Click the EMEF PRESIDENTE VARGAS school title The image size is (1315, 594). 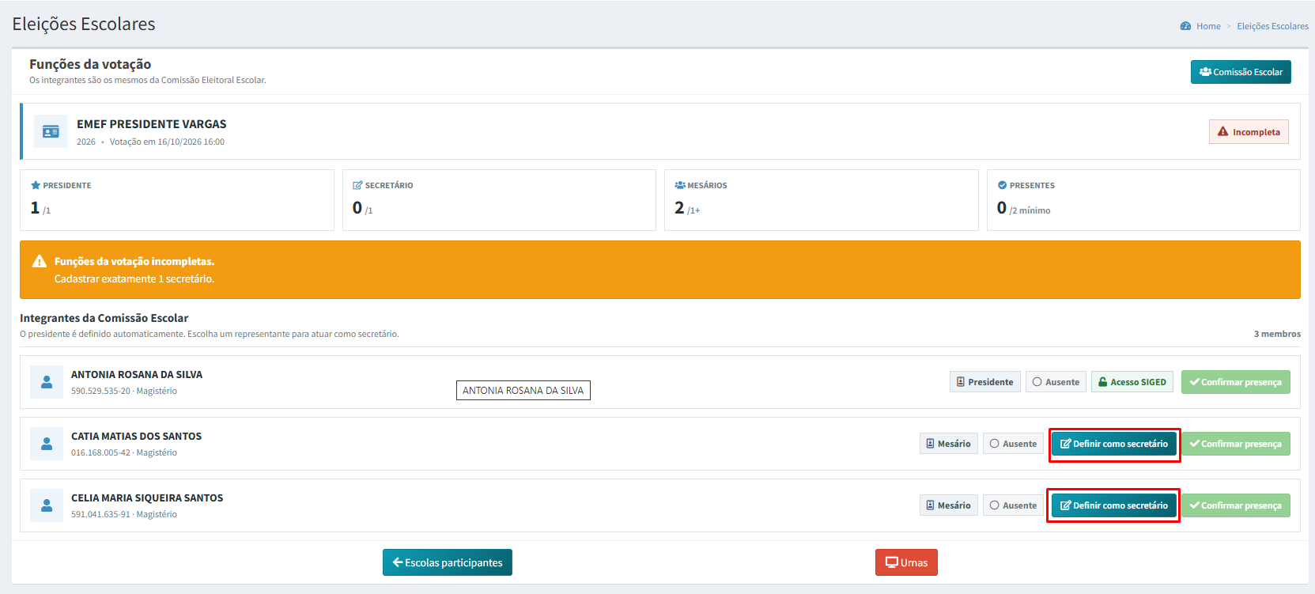click(151, 124)
